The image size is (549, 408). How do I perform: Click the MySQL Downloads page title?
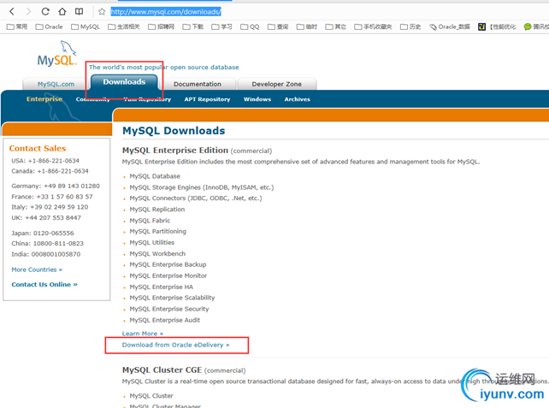pos(174,131)
